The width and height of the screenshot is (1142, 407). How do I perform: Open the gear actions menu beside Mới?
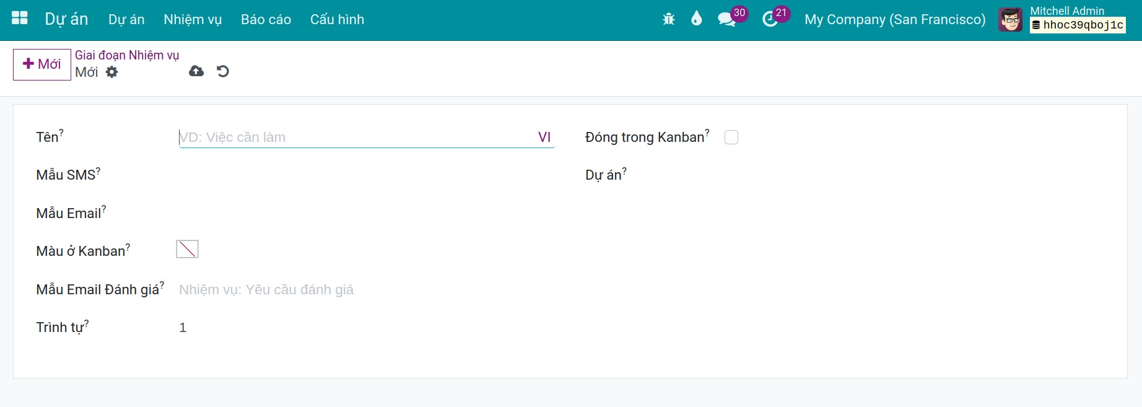(x=111, y=72)
